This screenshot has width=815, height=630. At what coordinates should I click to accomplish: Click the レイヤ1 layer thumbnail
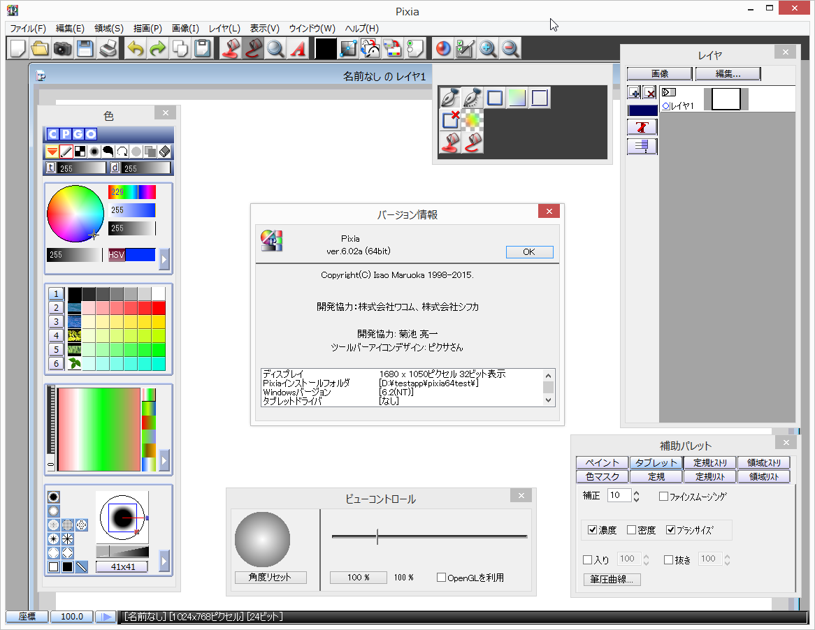(x=726, y=98)
